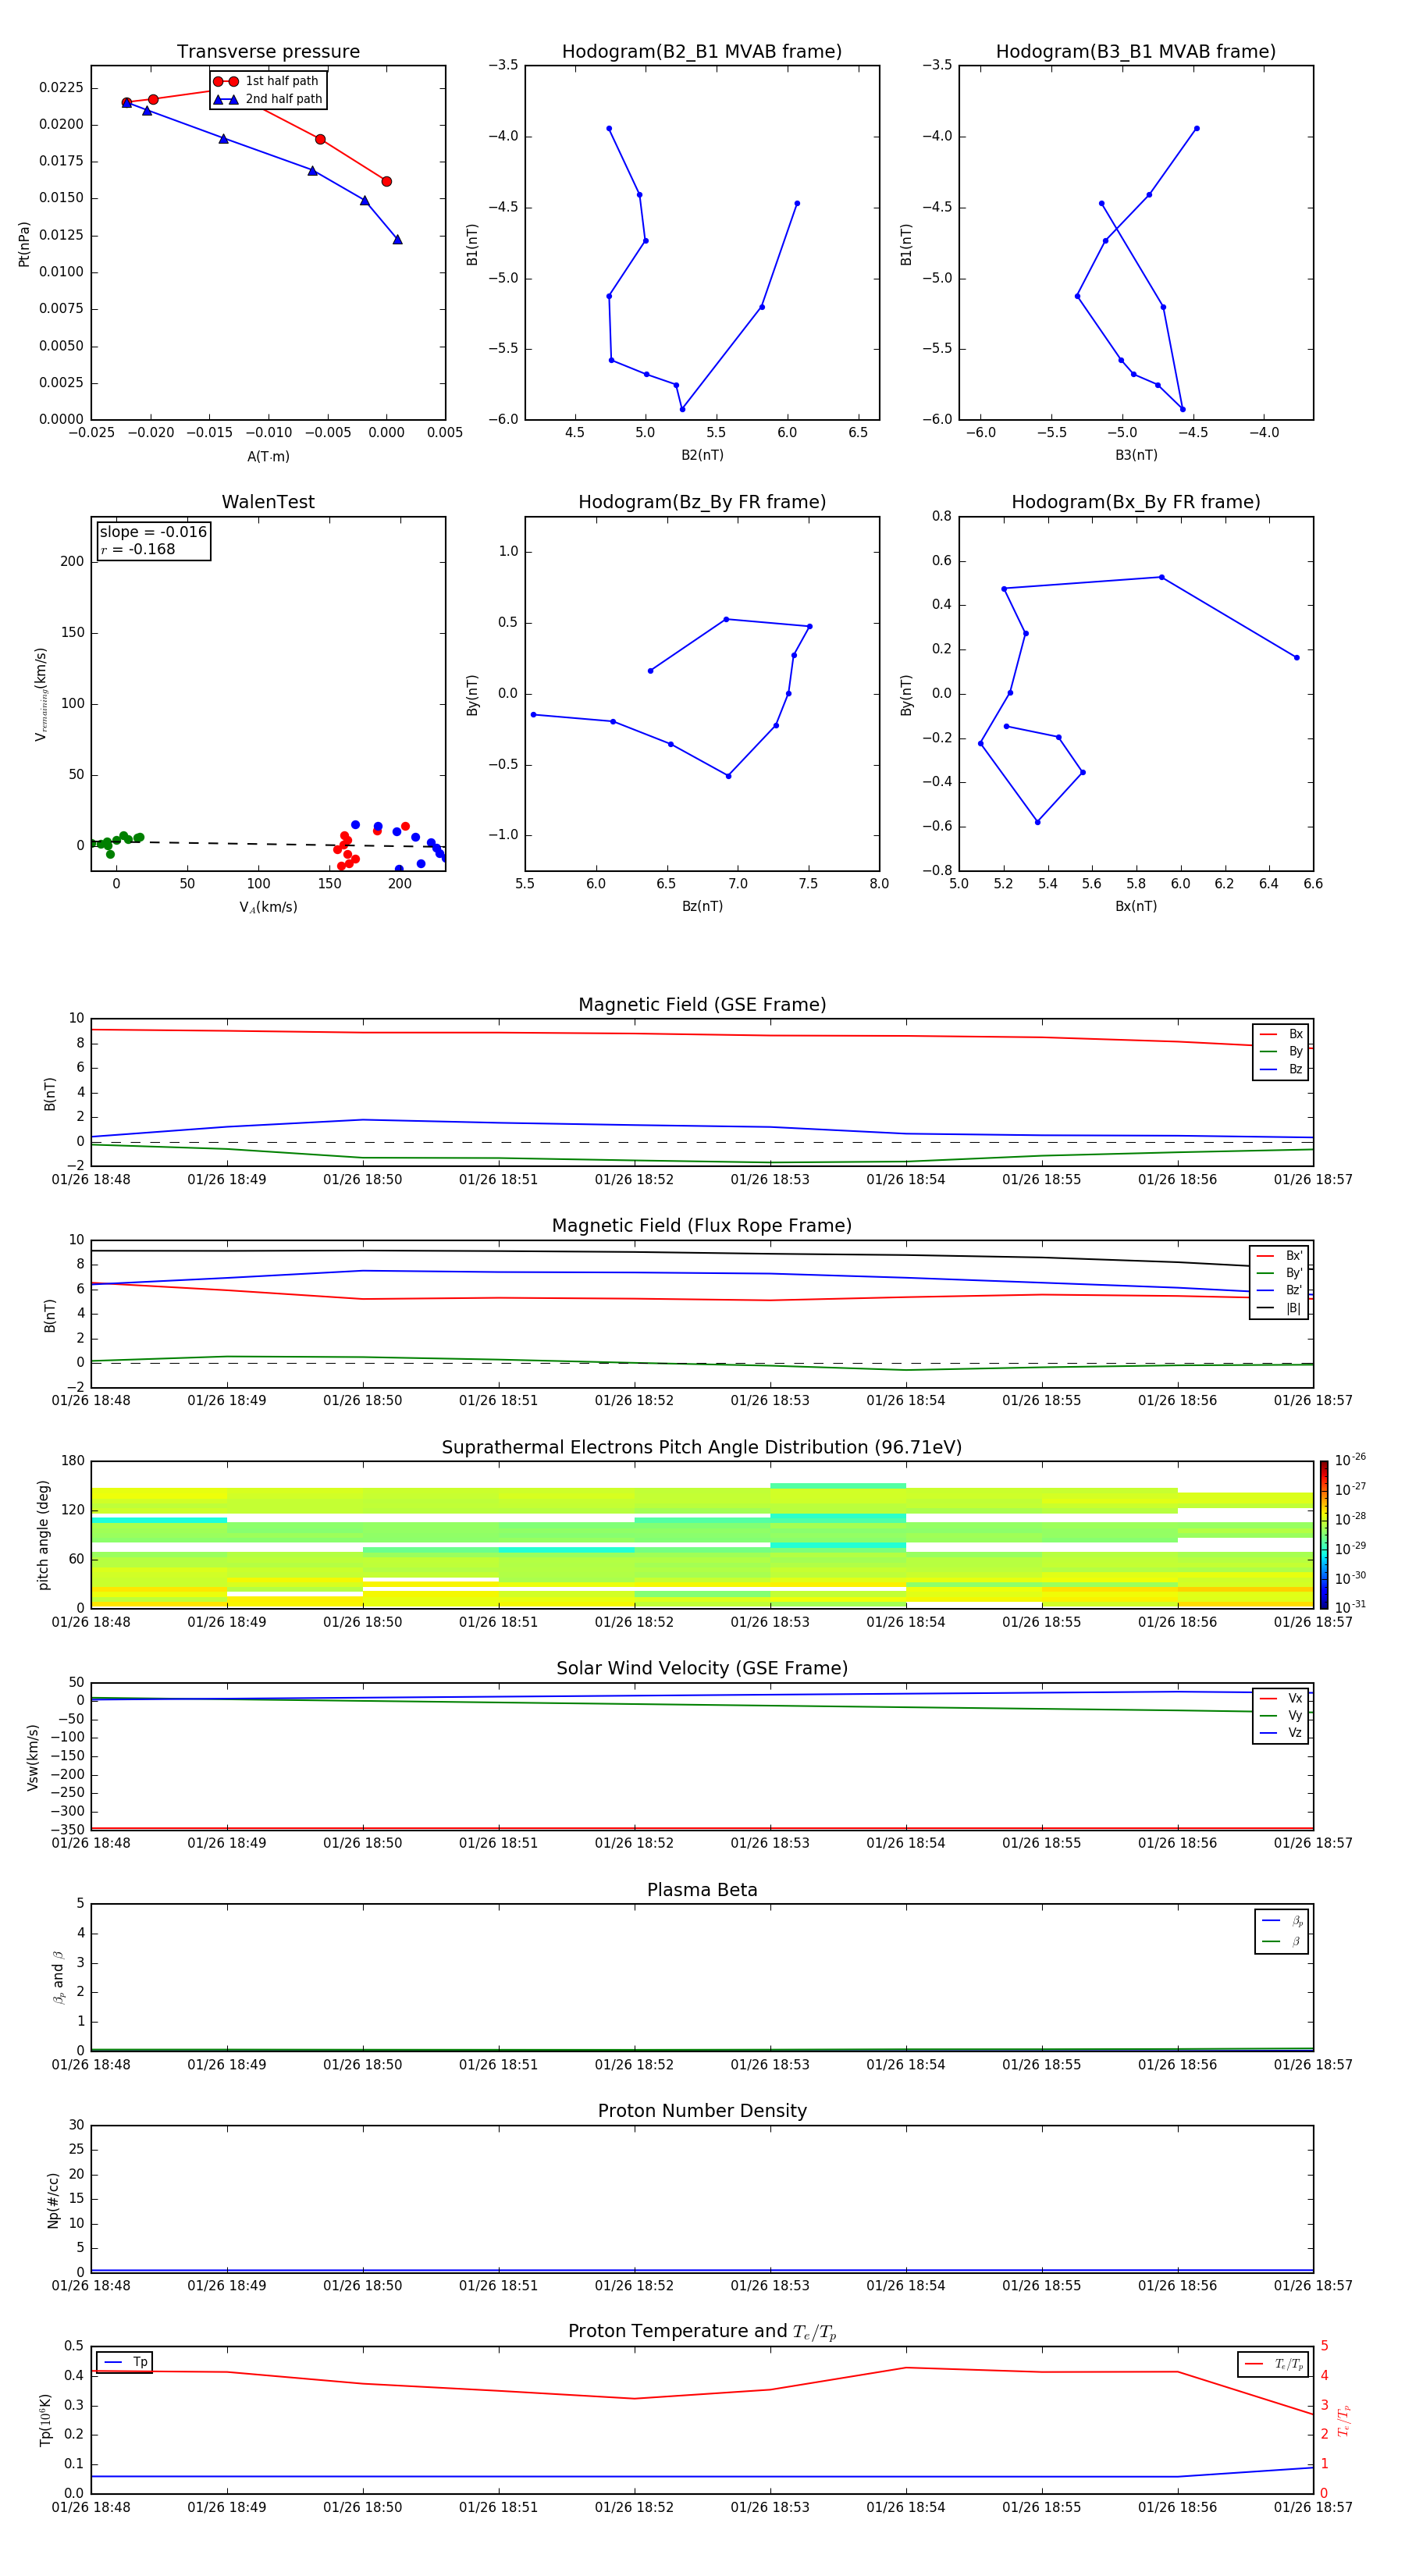1405x2576 pixels.
Task: Select the '1st half path' legend entry
Action: coord(266,81)
